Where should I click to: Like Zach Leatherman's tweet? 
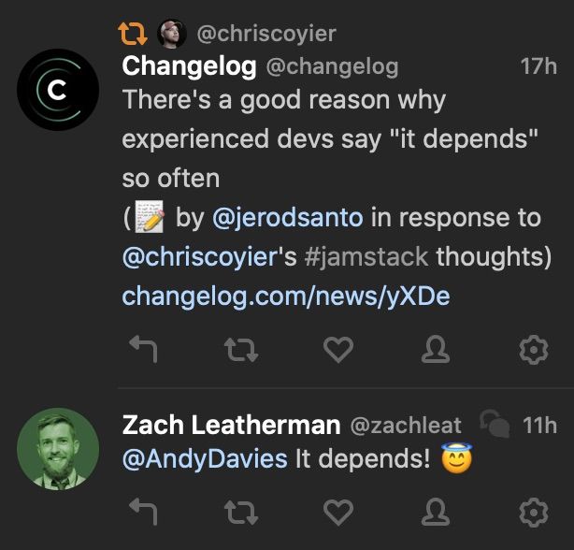(337, 512)
